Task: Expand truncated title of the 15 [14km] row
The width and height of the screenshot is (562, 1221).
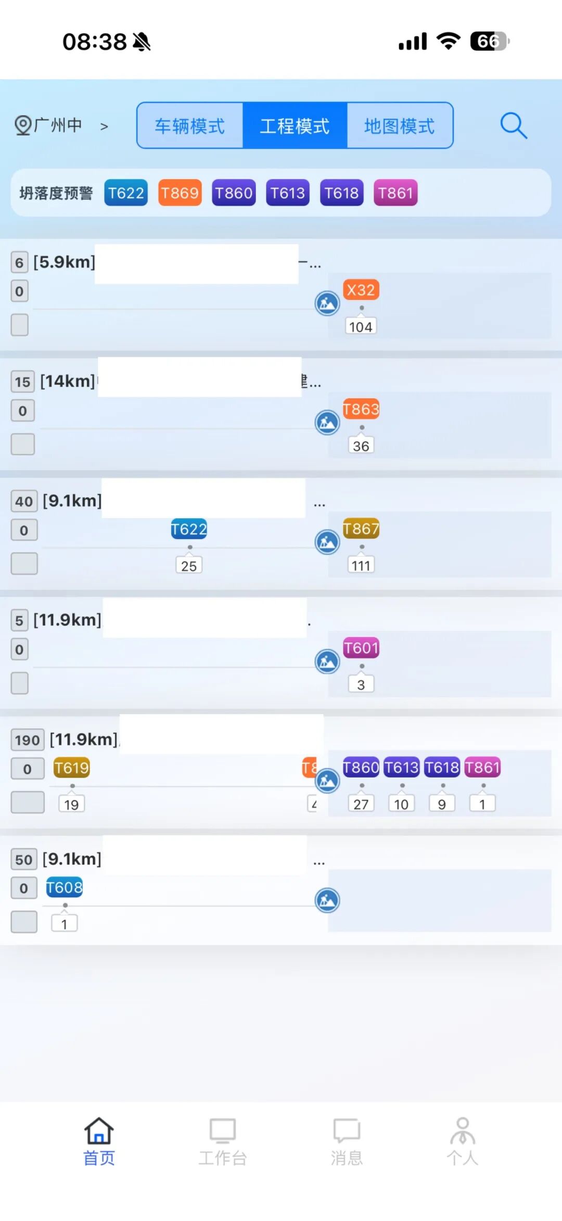Action: coord(311,383)
